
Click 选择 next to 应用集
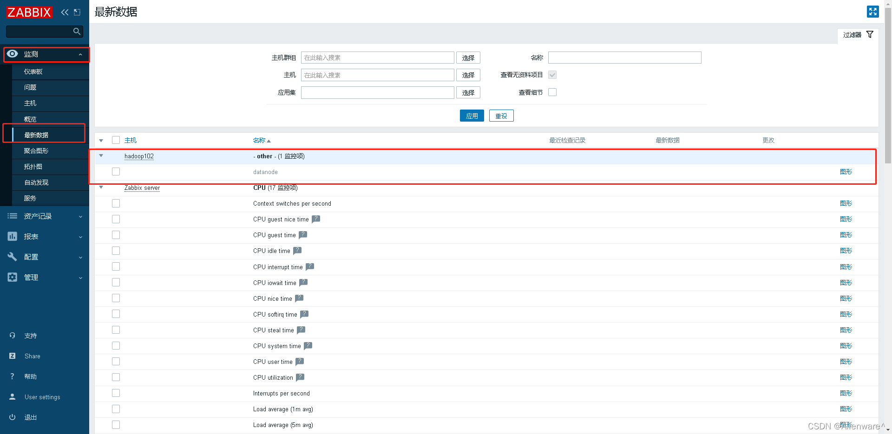468,92
